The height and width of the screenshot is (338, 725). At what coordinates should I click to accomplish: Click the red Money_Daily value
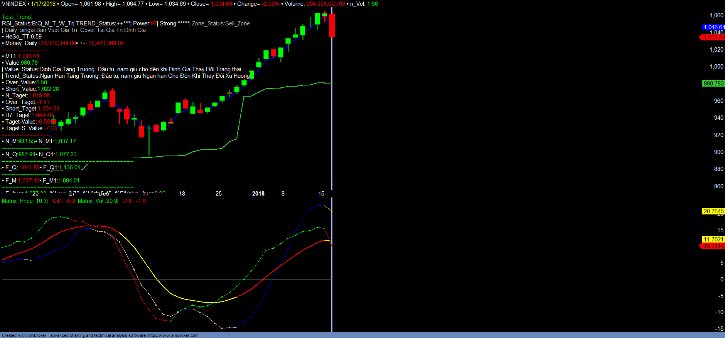[x=58, y=43]
